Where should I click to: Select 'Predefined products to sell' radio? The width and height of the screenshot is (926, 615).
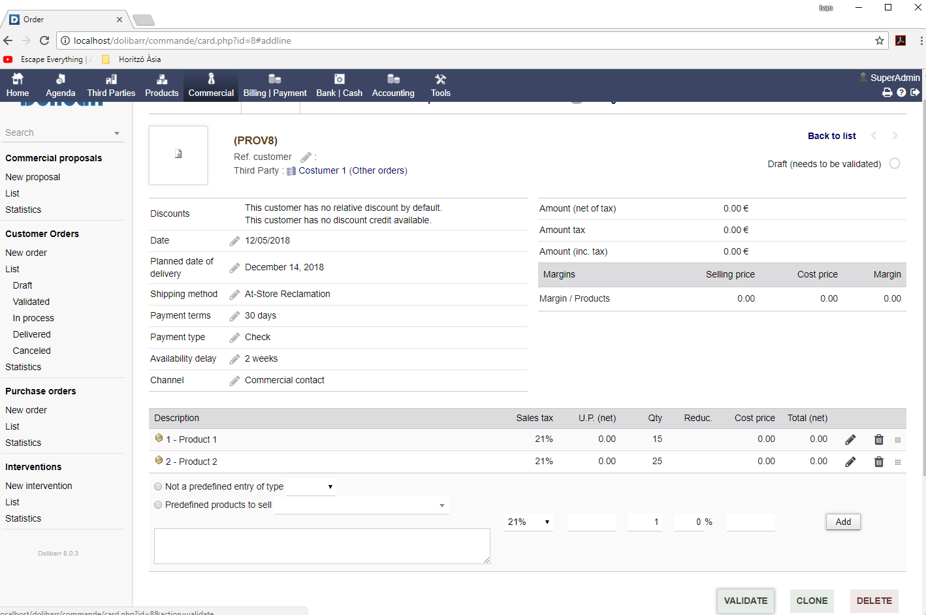158,505
